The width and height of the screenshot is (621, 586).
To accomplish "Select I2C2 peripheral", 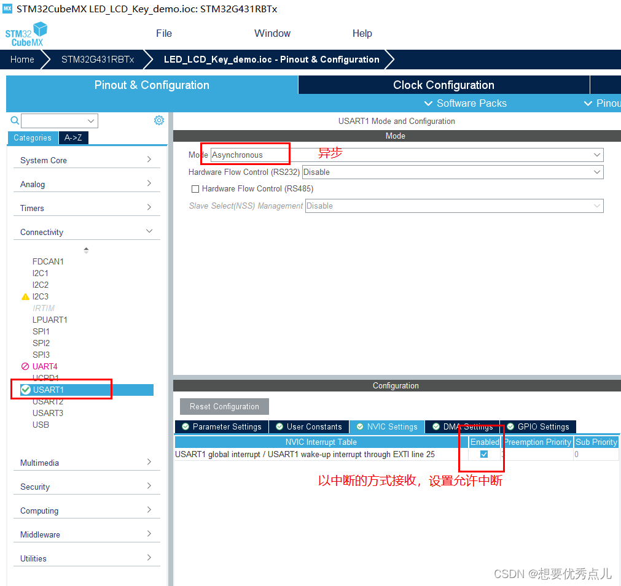I will click(41, 285).
